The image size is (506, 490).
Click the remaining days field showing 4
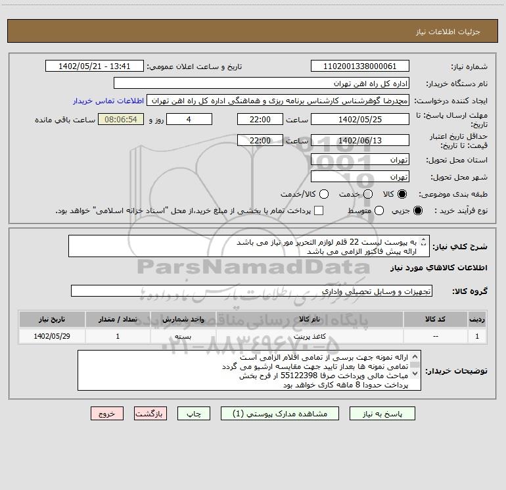click(x=189, y=120)
